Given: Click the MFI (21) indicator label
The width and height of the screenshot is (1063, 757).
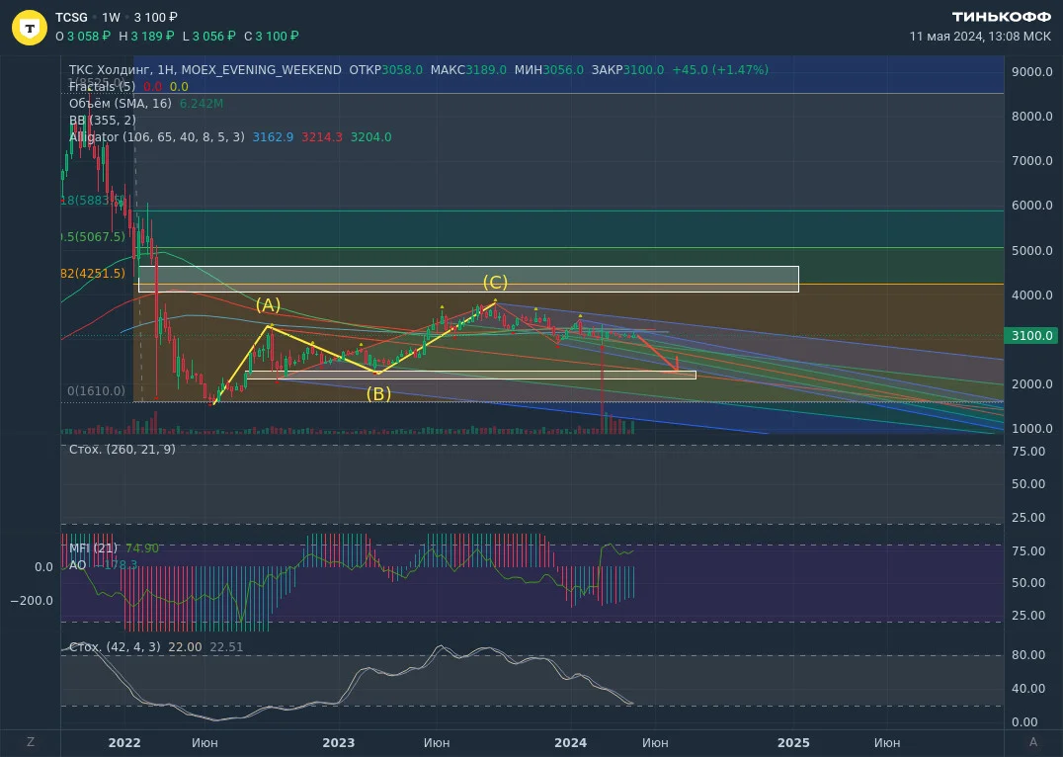Looking at the screenshot, I should [x=94, y=548].
